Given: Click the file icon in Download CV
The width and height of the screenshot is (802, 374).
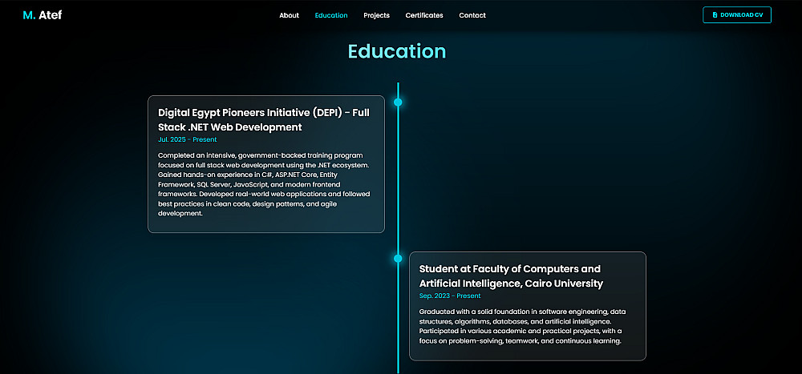Looking at the screenshot, I should (715, 15).
